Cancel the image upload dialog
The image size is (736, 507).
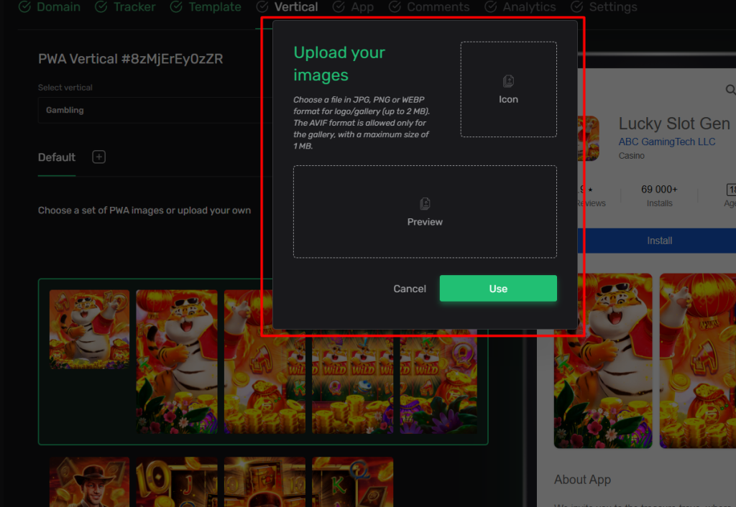[x=410, y=289]
